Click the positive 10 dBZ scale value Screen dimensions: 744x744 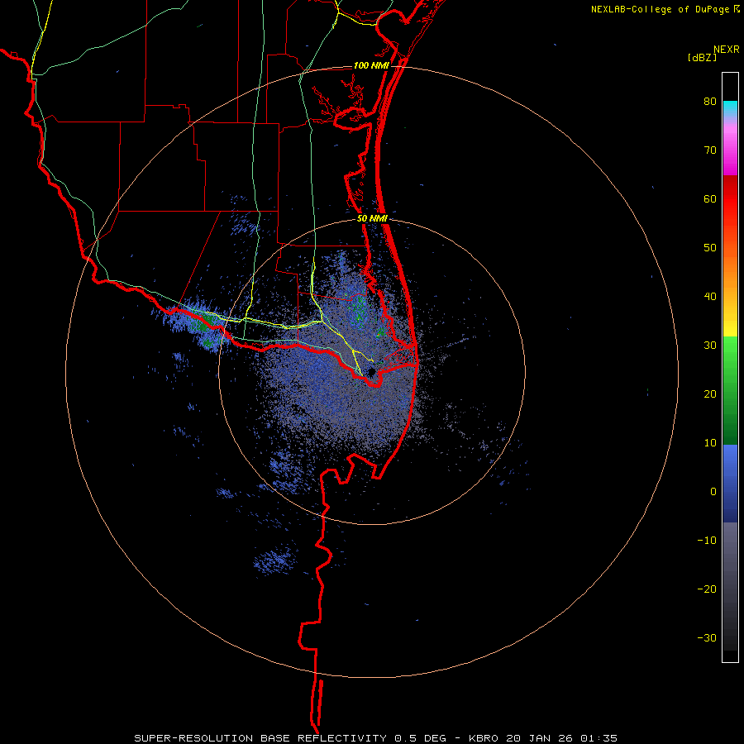710,443
